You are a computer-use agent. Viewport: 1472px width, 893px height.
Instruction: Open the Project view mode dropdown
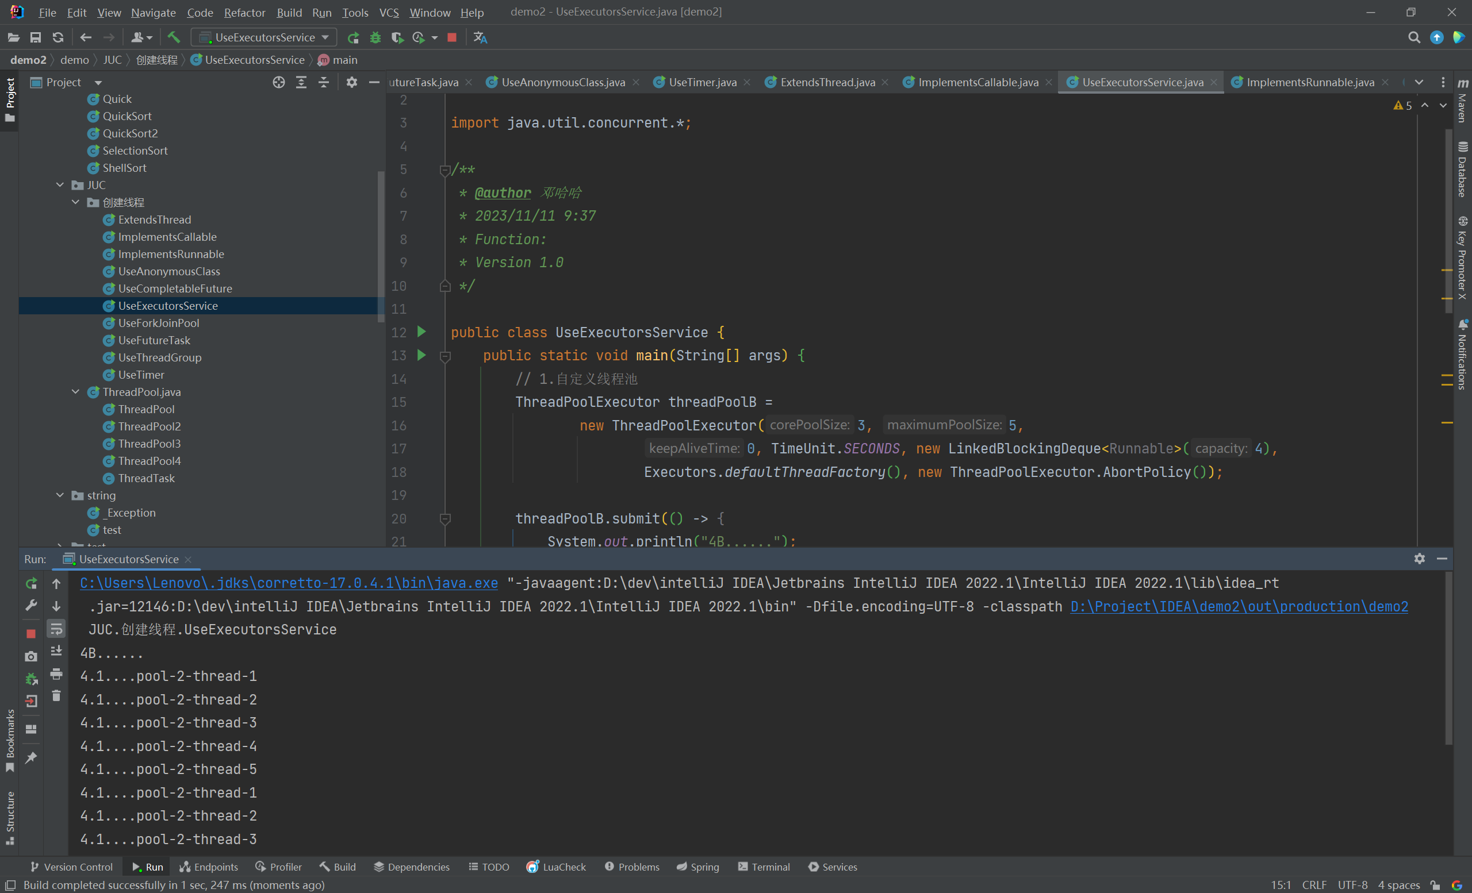pyautogui.click(x=98, y=83)
